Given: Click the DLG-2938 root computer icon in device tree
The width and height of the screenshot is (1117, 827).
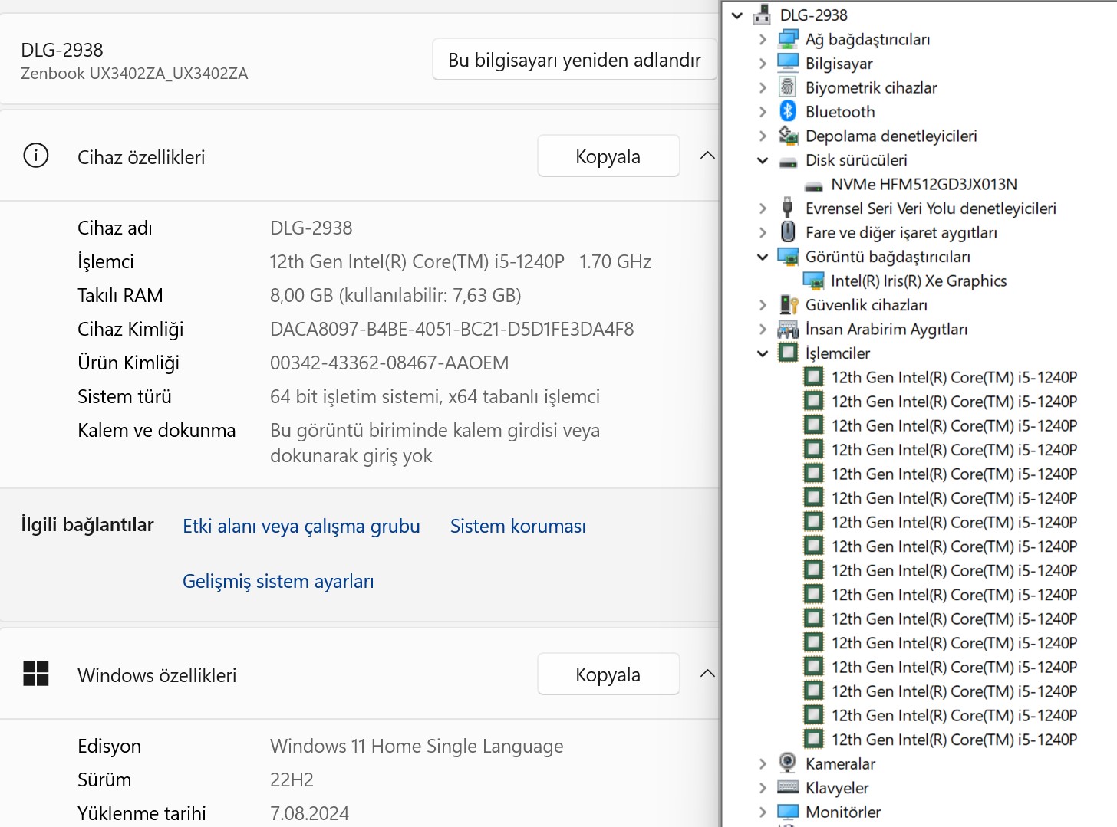Looking at the screenshot, I should click(762, 15).
